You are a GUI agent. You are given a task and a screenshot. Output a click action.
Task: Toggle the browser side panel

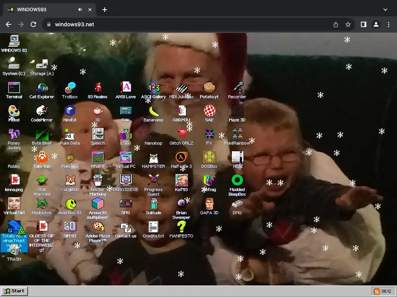click(364, 24)
